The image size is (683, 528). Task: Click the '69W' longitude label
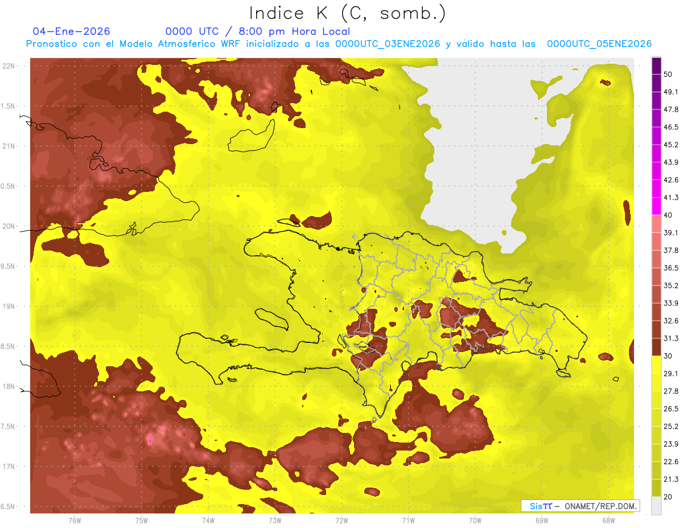point(542,521)
